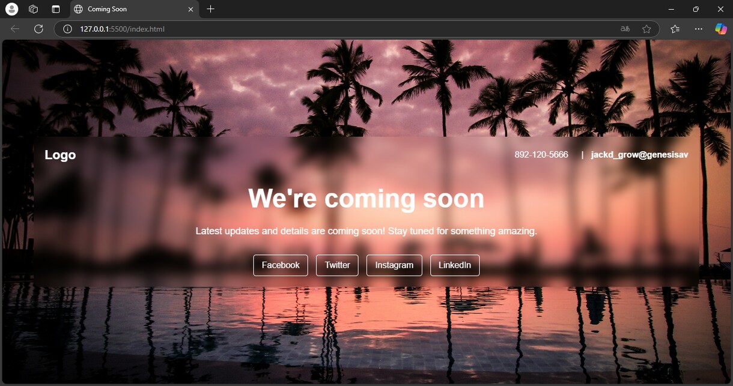
Task: Click the phone number 892-120-5666
Action: [x=541, y=155]
